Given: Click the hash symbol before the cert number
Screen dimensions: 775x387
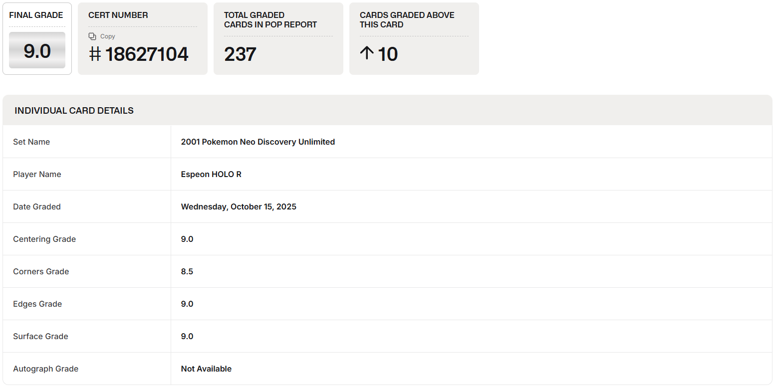Looking at the screenshot, I should [x=95, y=54].
